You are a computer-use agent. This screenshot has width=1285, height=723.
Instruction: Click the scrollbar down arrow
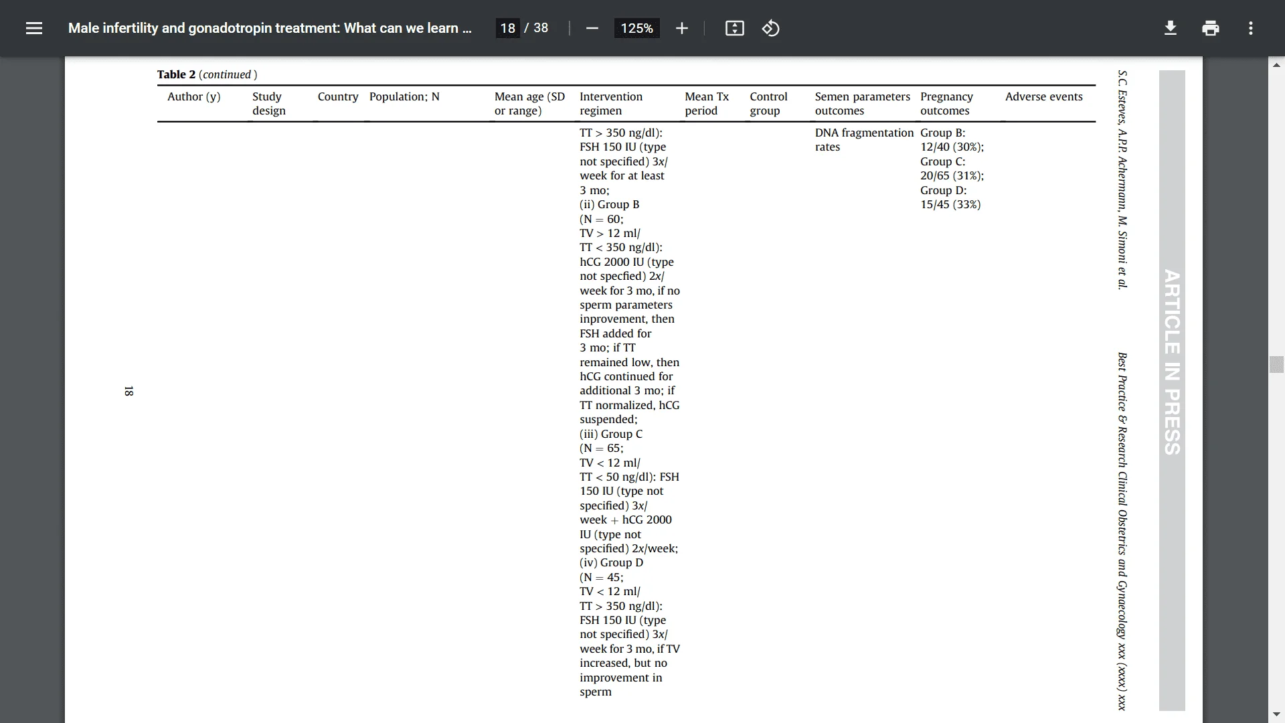click(1276, 714)
